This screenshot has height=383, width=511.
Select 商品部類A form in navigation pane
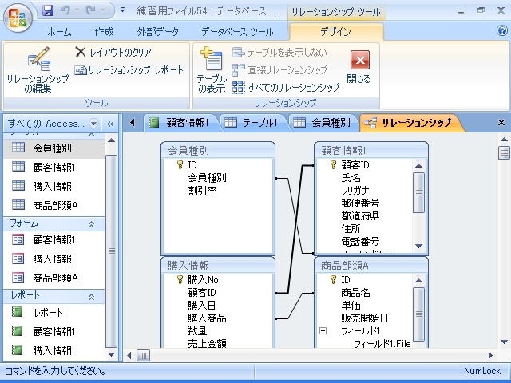(55, 278)
